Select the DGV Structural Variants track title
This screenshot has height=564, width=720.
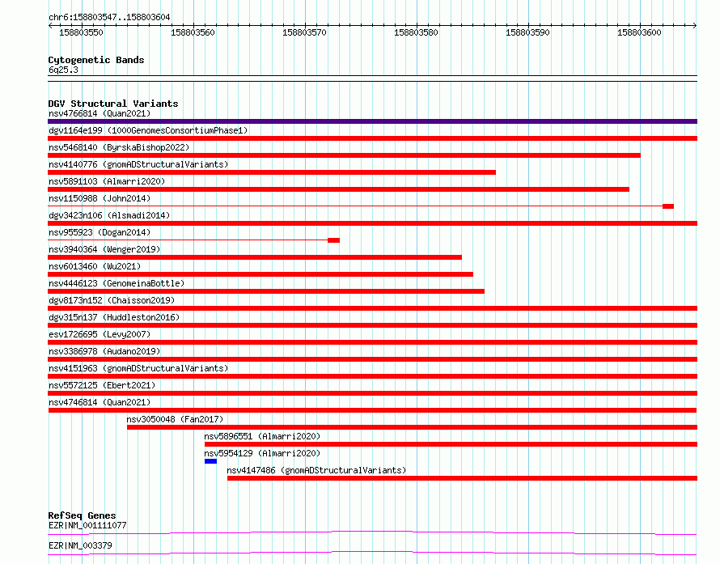pos(113,104)
